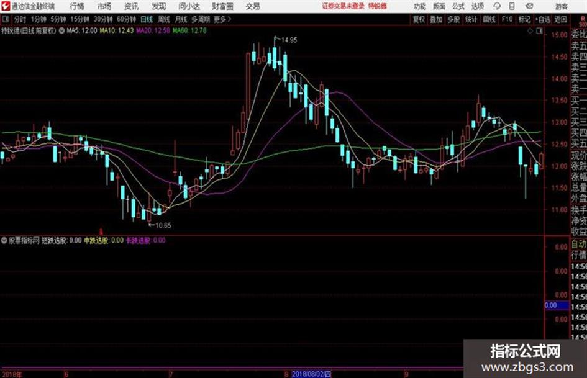587x378 pixels.
Task: Click the 通达信 red logo icon
Action: 5,6
